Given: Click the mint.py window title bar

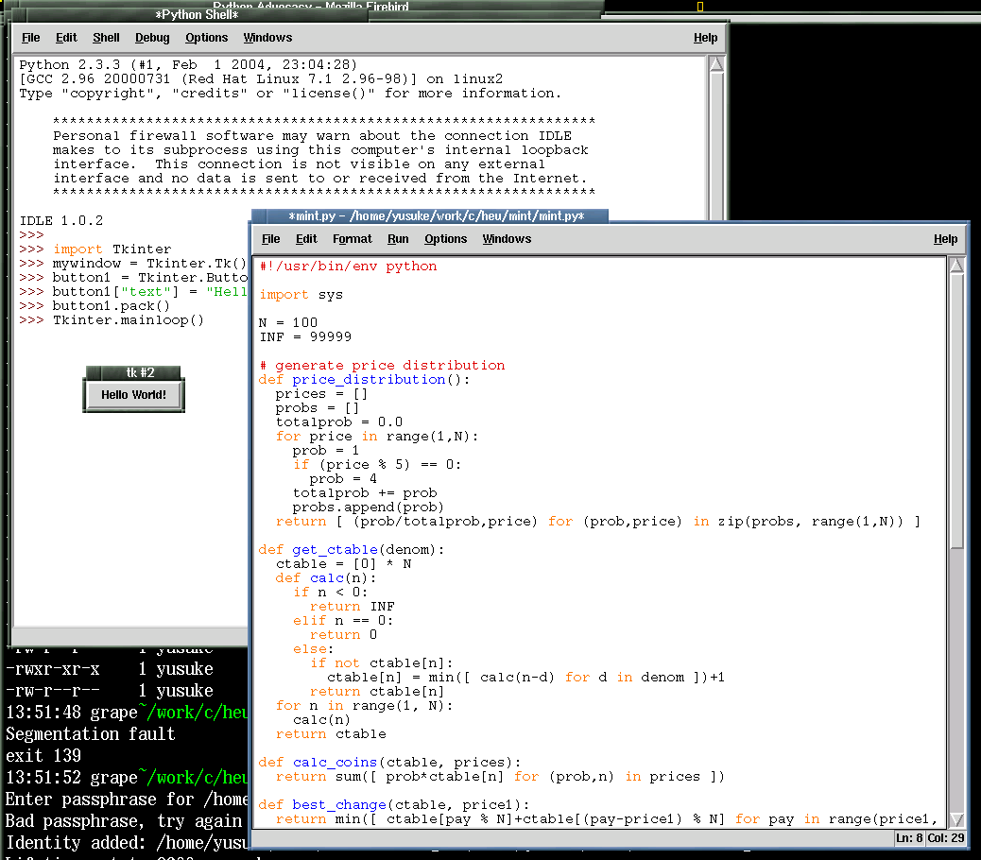Looking at the screenshot, I should pos(435,216).
